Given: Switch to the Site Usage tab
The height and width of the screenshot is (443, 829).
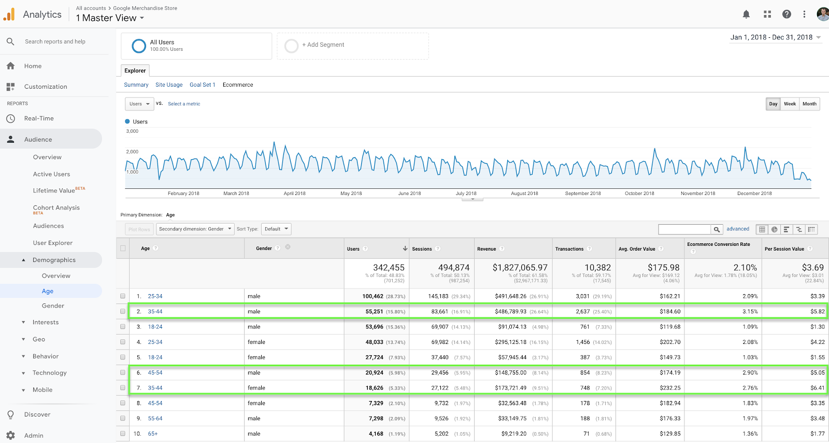Looking at the screenshot, I should click(x=169, y=85).
